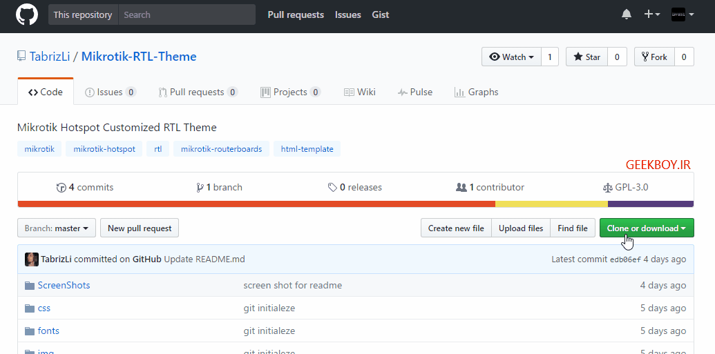
Task: Open the ScreenShots folder link
Action: tap(64, 285)
